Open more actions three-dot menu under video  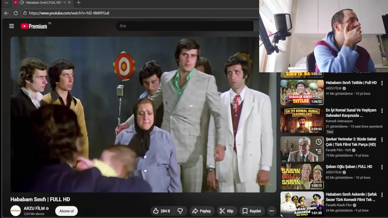[x=272, y=211]
